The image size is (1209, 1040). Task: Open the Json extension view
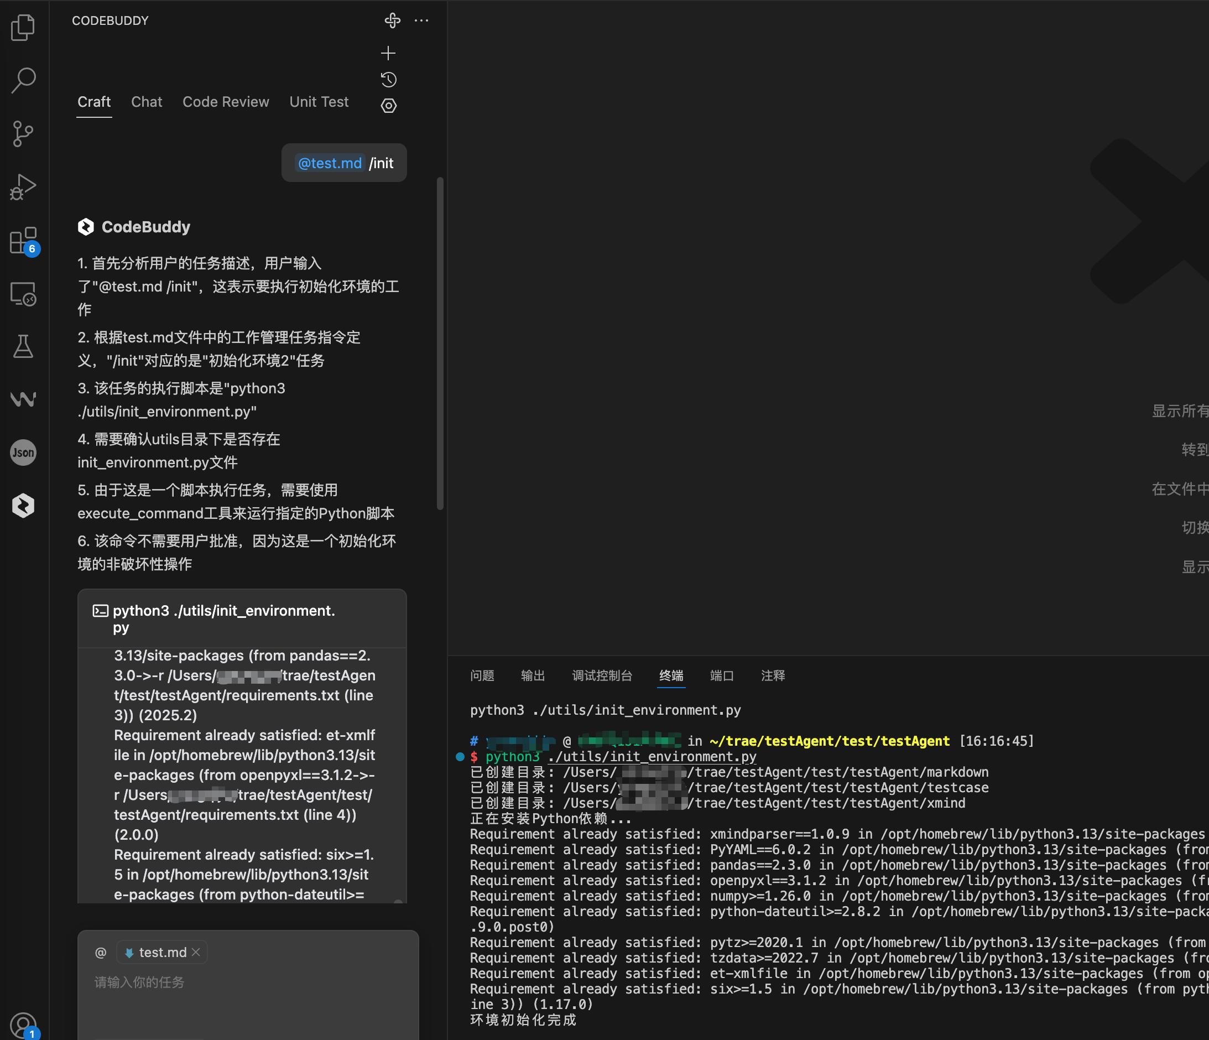23,453
